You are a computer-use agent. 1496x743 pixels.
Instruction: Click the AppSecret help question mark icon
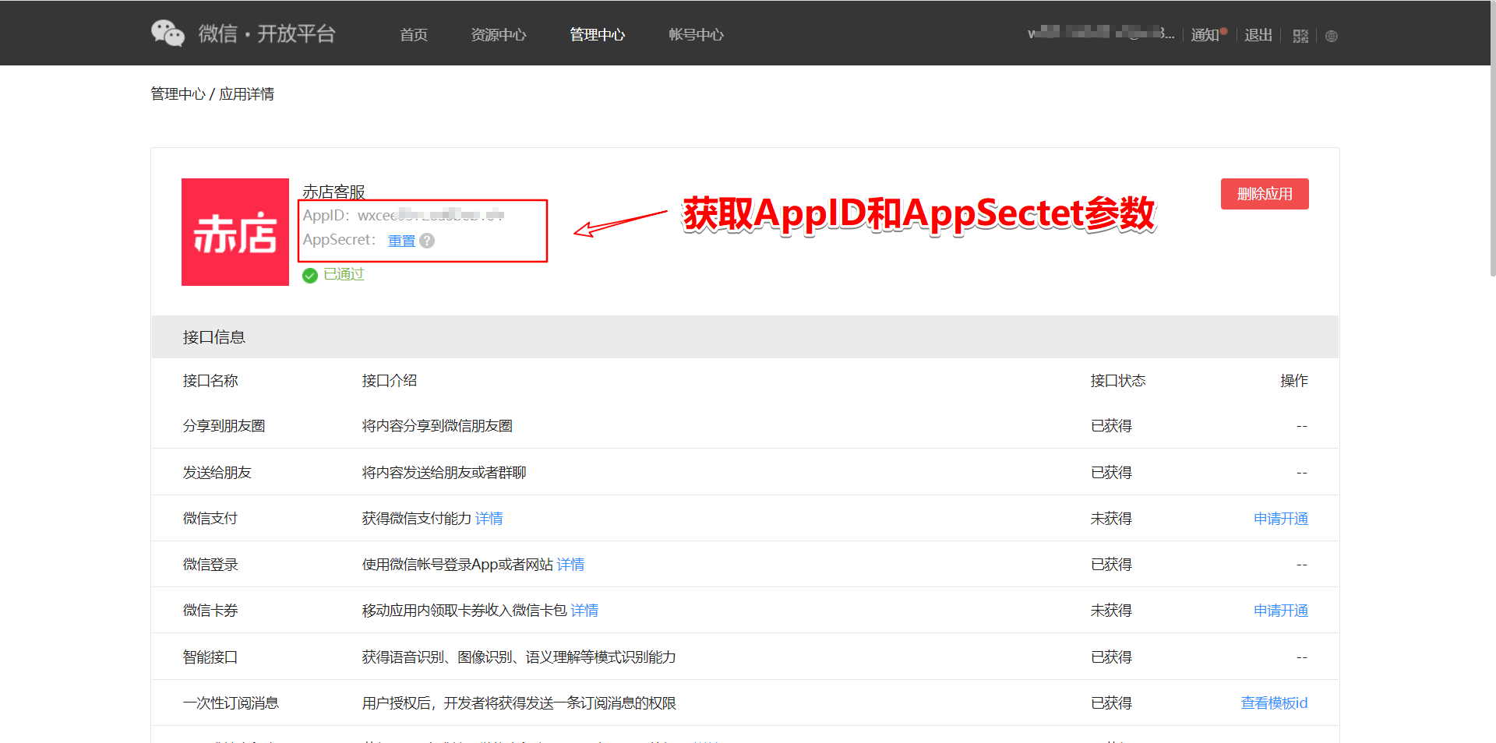pyautogui.click(x=427, y=241)
